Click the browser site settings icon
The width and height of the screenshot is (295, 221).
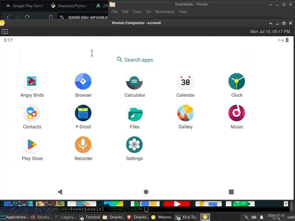62,17
